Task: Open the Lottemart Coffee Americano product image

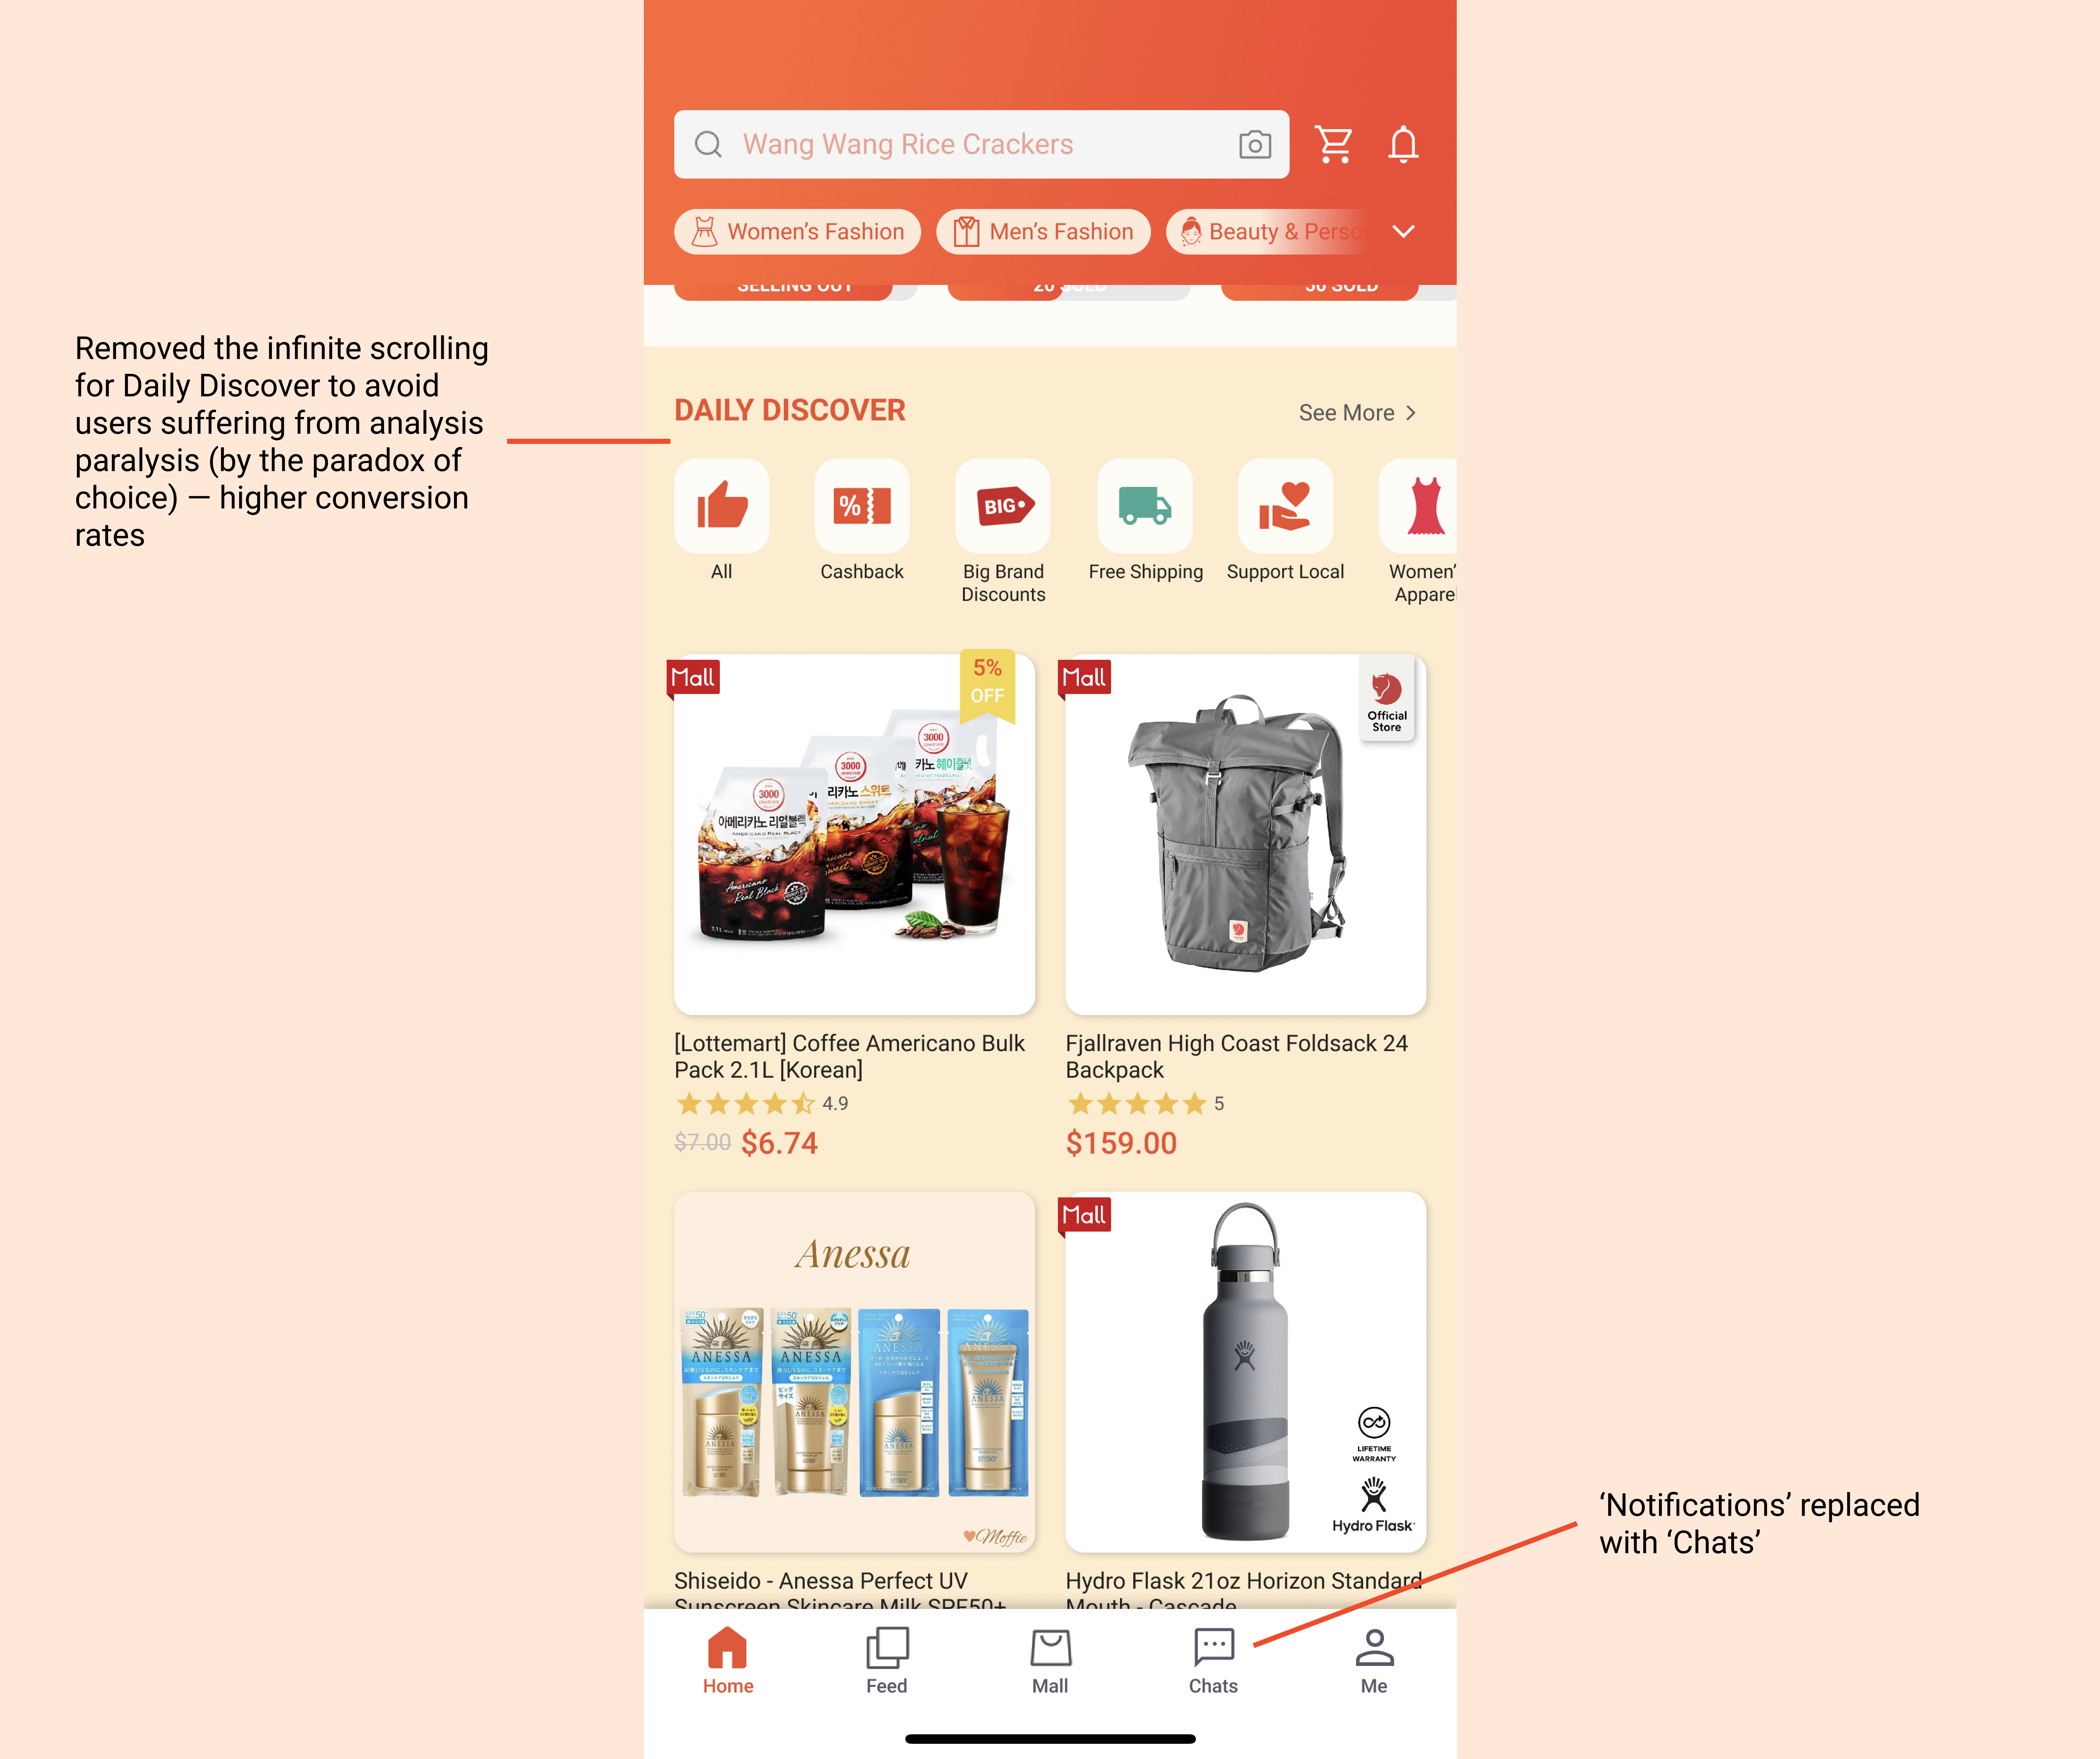Action: click(854, 834)
